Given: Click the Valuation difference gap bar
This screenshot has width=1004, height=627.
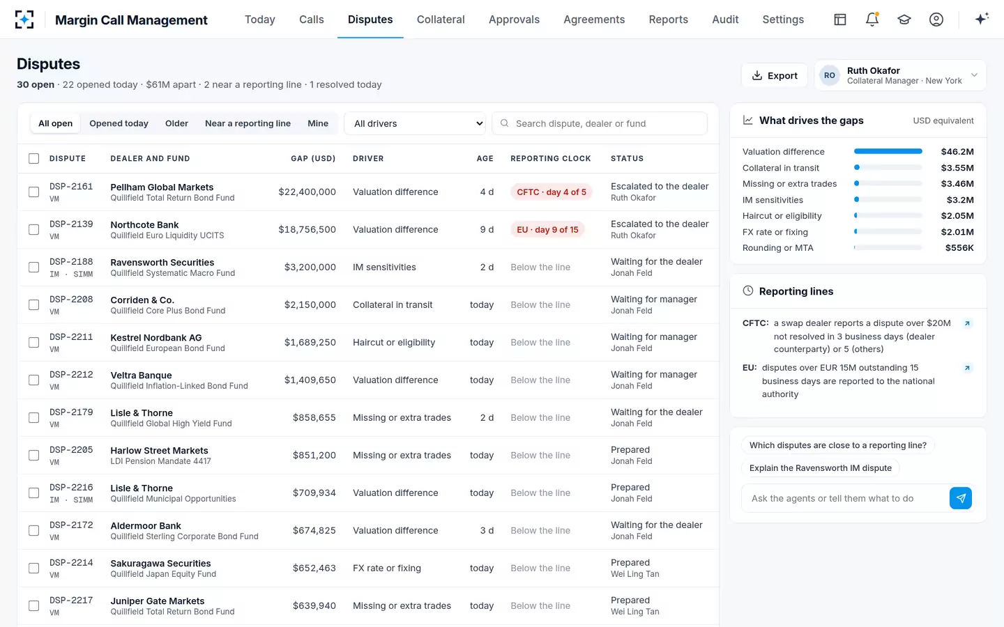Looking at the screenshot, I should click(x=888, y=151).
